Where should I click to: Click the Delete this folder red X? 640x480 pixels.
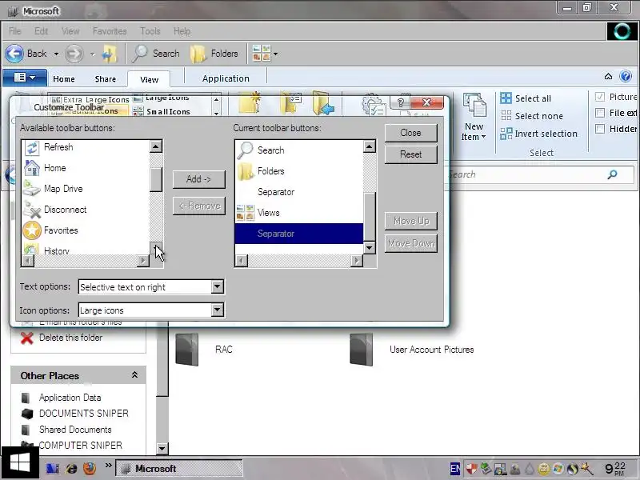click(x=27, y=338)
